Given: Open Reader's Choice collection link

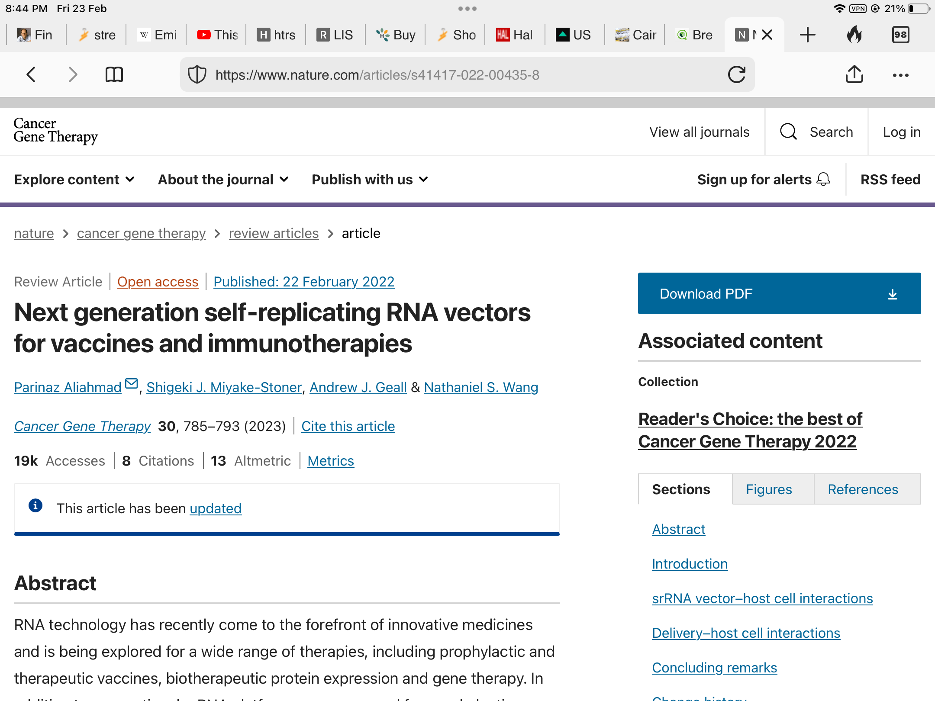Looking at the screenshot, I should click(x=750, y=430).
